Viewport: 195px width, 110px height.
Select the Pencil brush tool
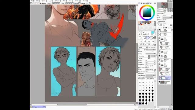point(140,38)
